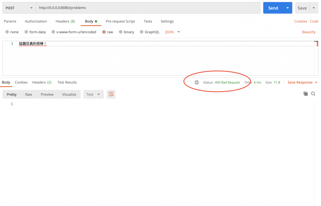Screen dimensions: 321x206
Task: Toggle the word wrap icon in response toolbar
Action: point(111,94)
